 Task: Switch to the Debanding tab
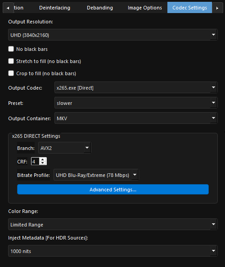coord(100,8)
